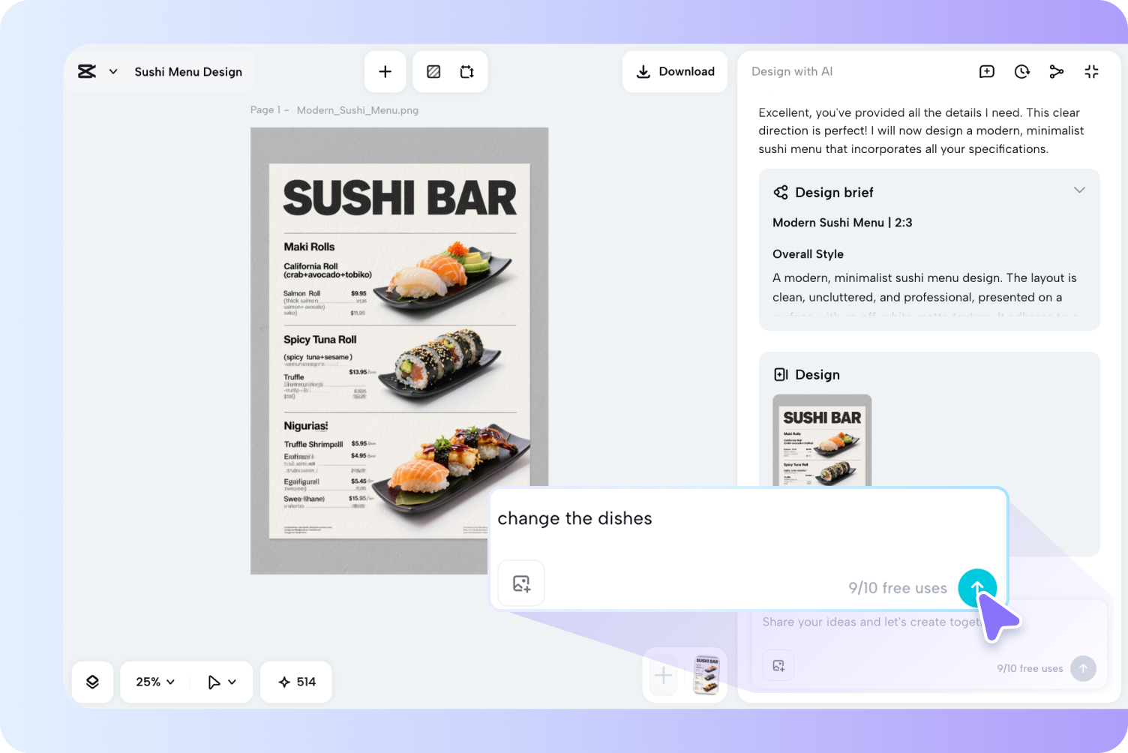Send the 'change the dishes' prompt
1128x753 pixels.
pos(976,588)
